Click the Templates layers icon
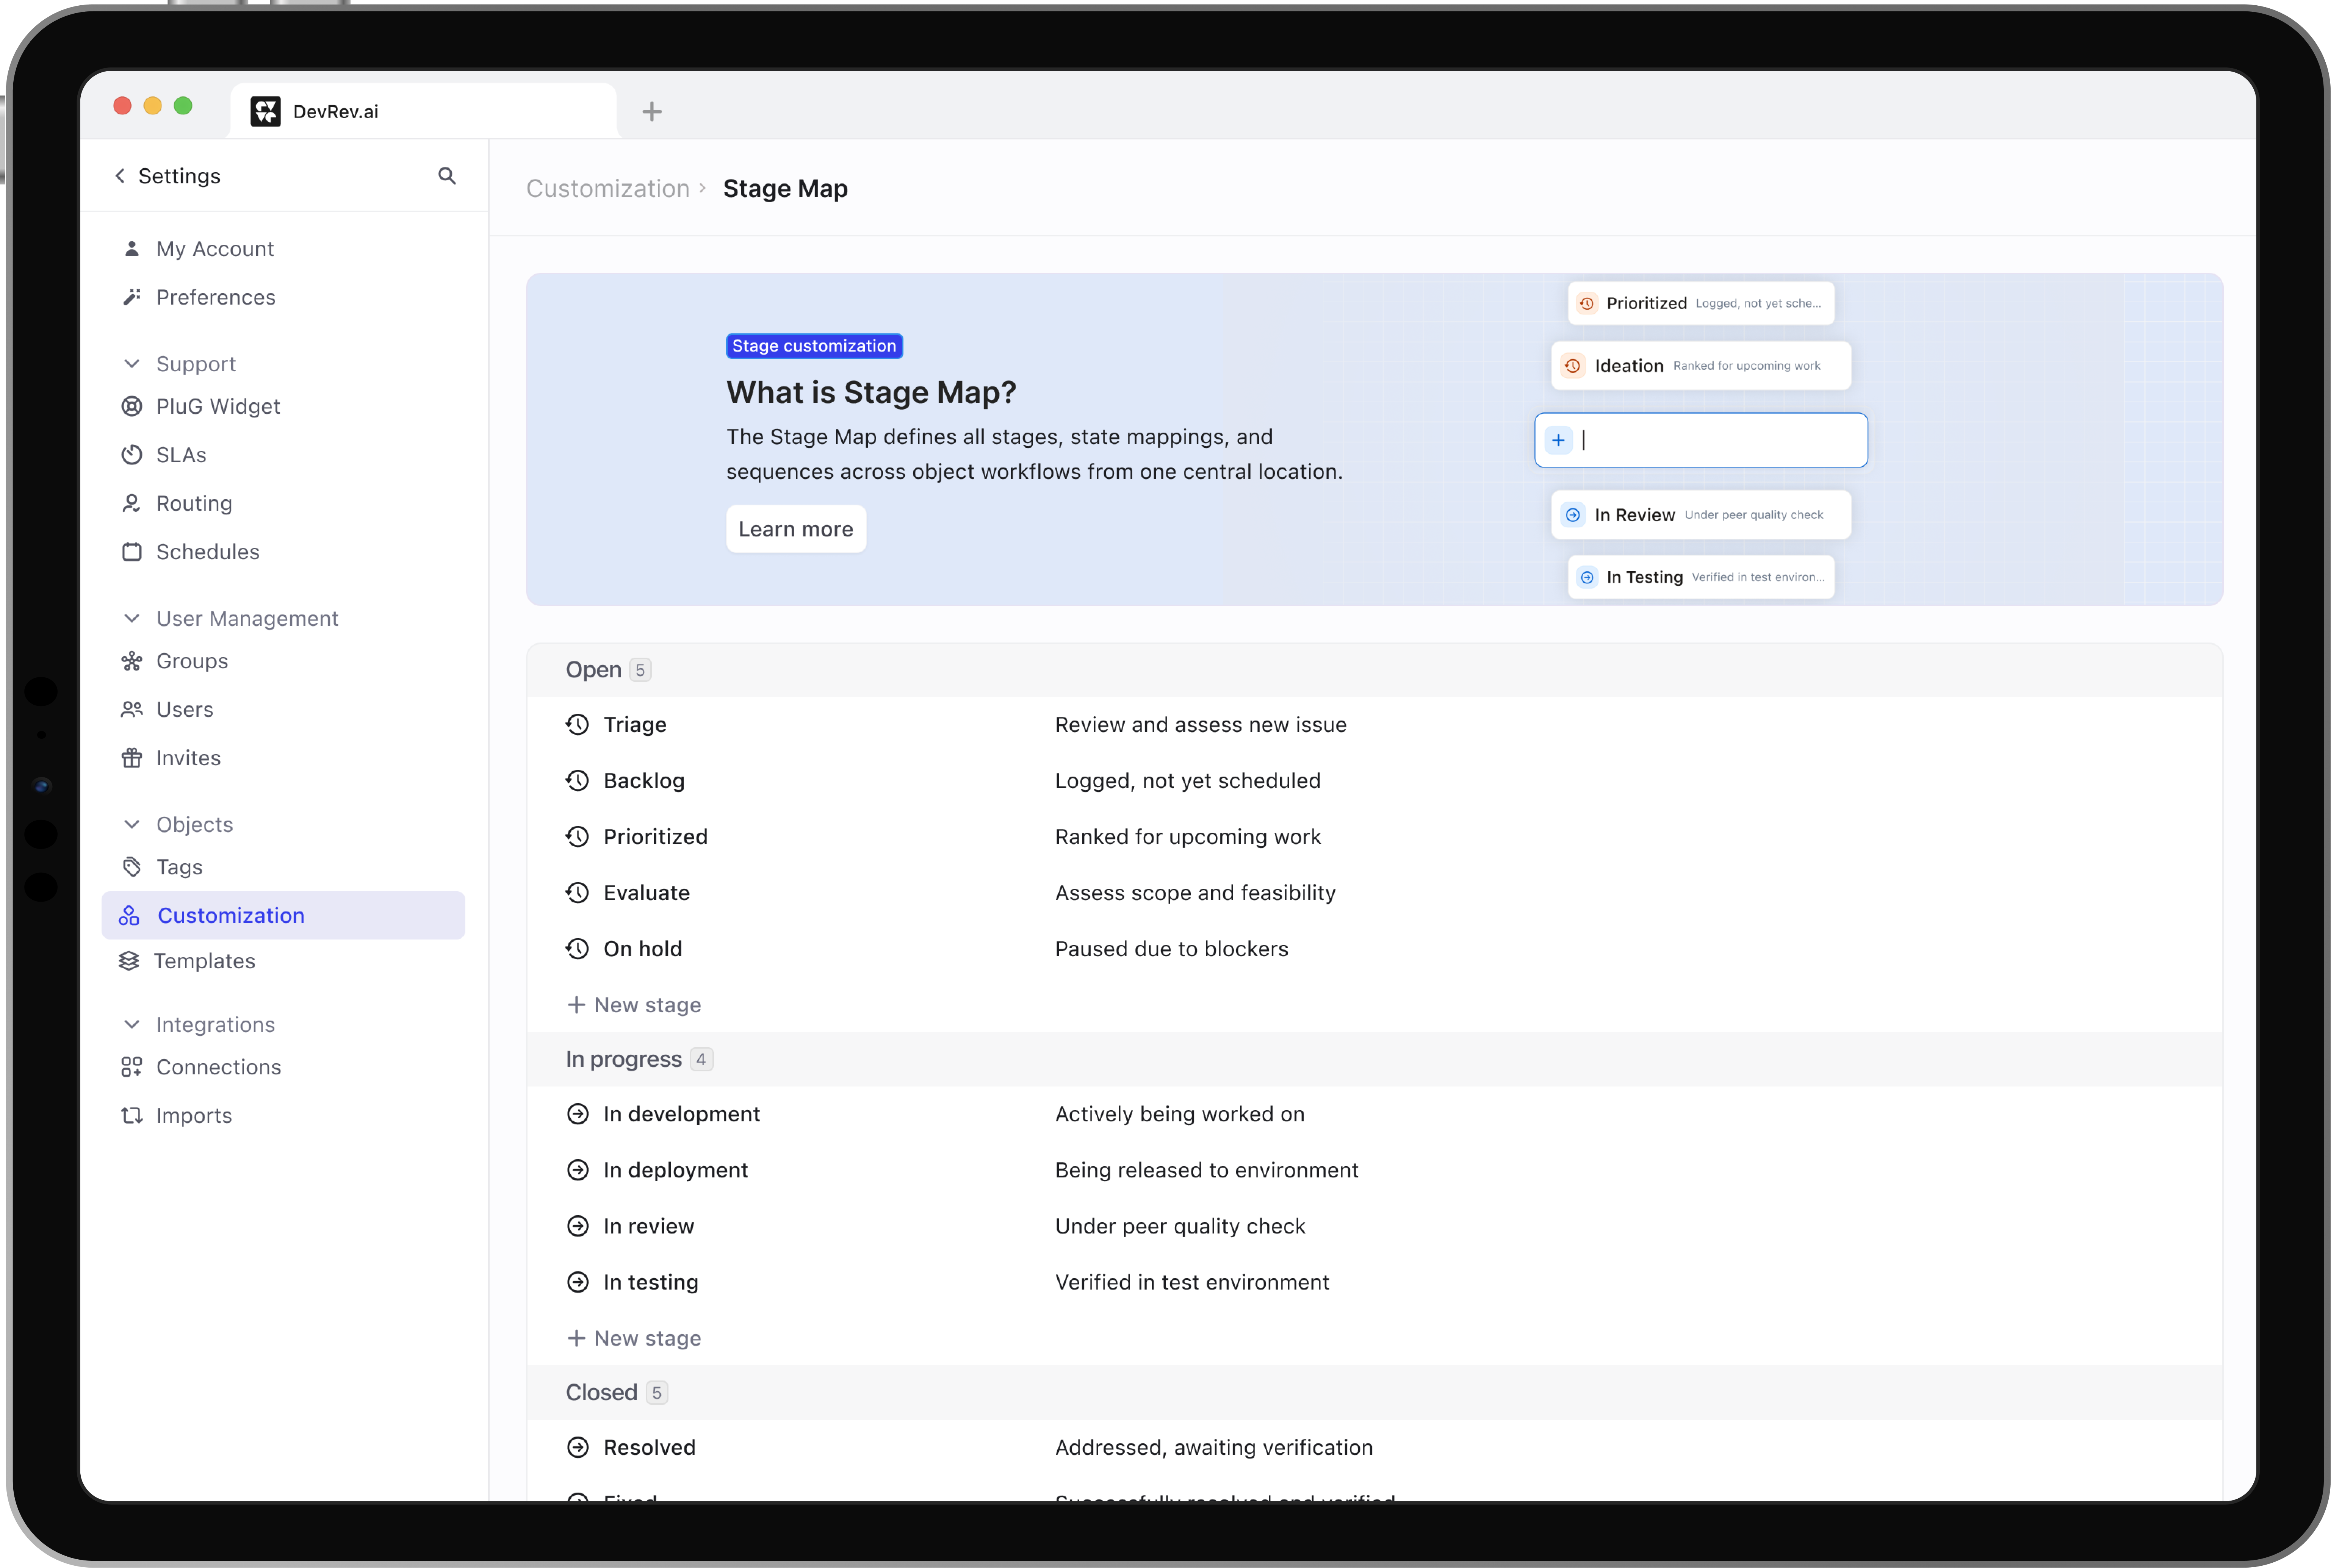Image resolution: width=2331 pixels, height=1568 pixels. pyautogui.click(x=129, y=961)
